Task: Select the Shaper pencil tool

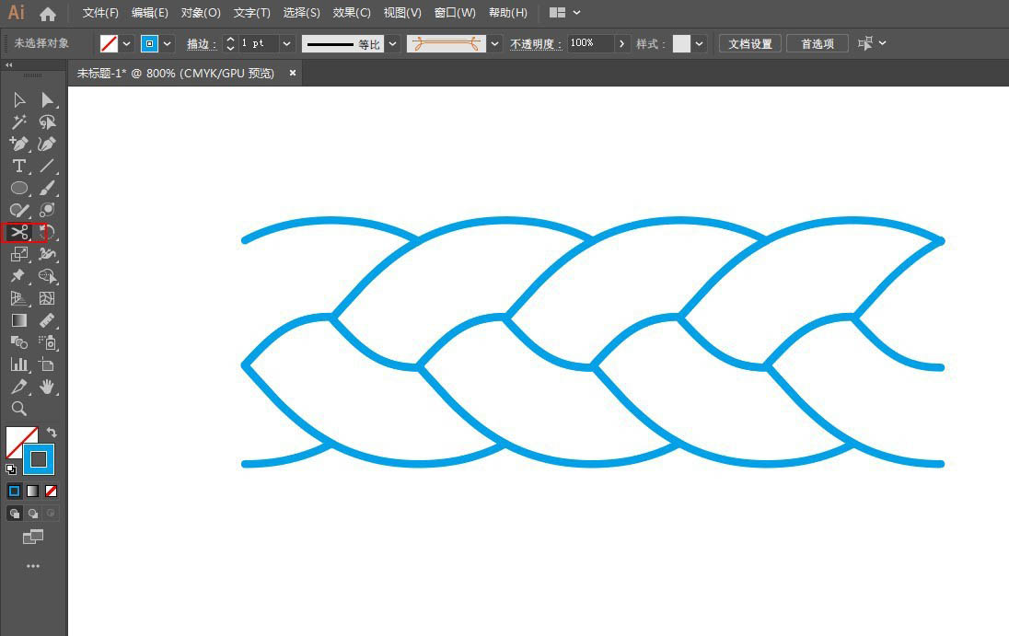Action: coord(19,210)
